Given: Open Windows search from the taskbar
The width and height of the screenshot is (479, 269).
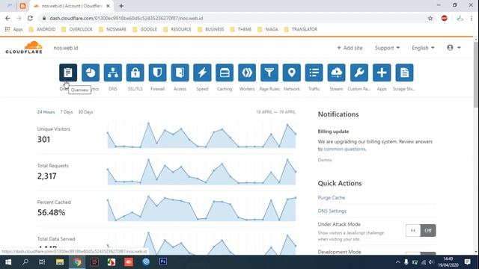Looking at the screenshot, I should point(25,262).
